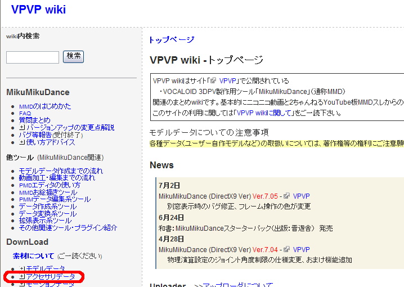Image resolution: width=404 pixels, height=287 pixels.
Task: Select the 4月28日 news date text
Action: 172,239
